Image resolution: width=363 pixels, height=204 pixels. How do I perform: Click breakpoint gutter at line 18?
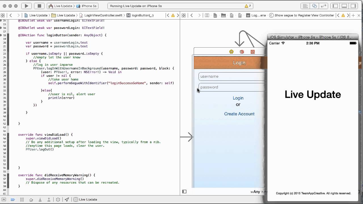pyautogui.click(x=4, y=35)
